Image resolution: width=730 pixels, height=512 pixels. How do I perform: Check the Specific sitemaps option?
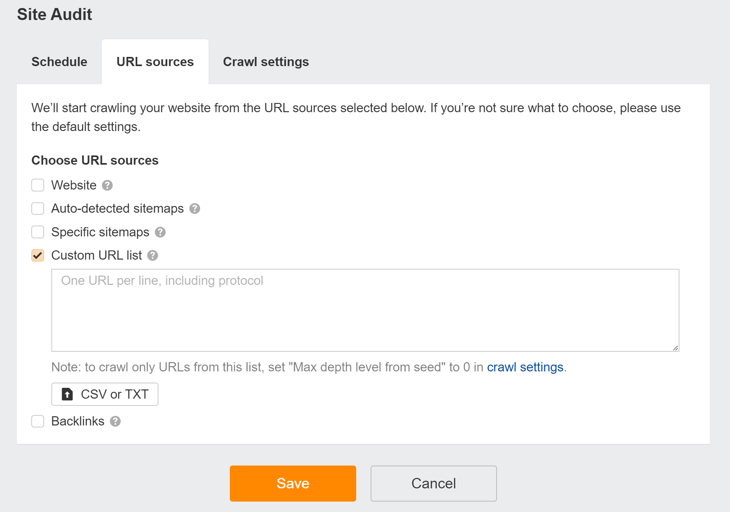pos(37,232)
